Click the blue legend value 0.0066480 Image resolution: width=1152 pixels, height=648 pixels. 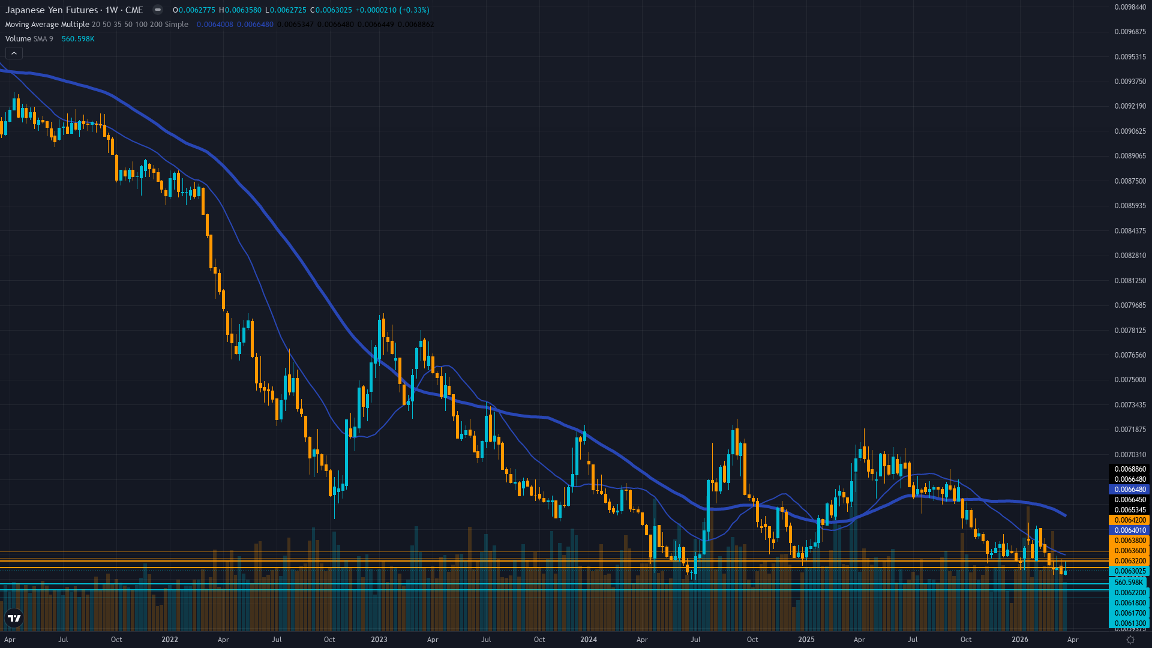coord(255,25)
